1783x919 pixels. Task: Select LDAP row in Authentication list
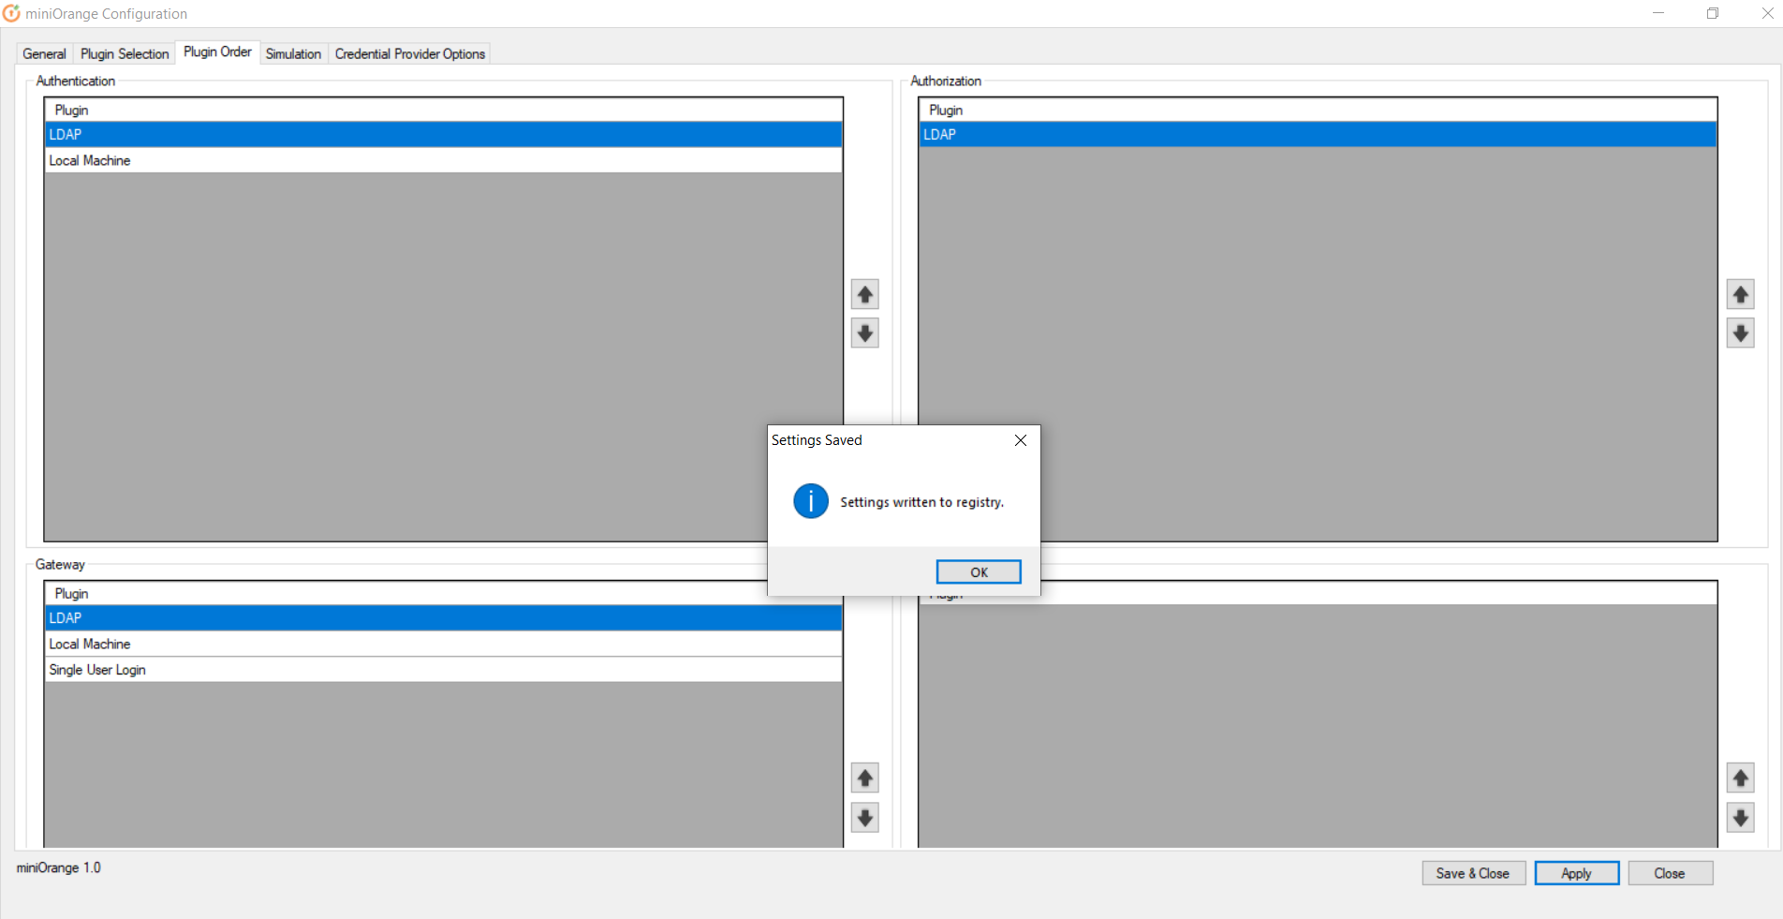[x=444, y=135]
